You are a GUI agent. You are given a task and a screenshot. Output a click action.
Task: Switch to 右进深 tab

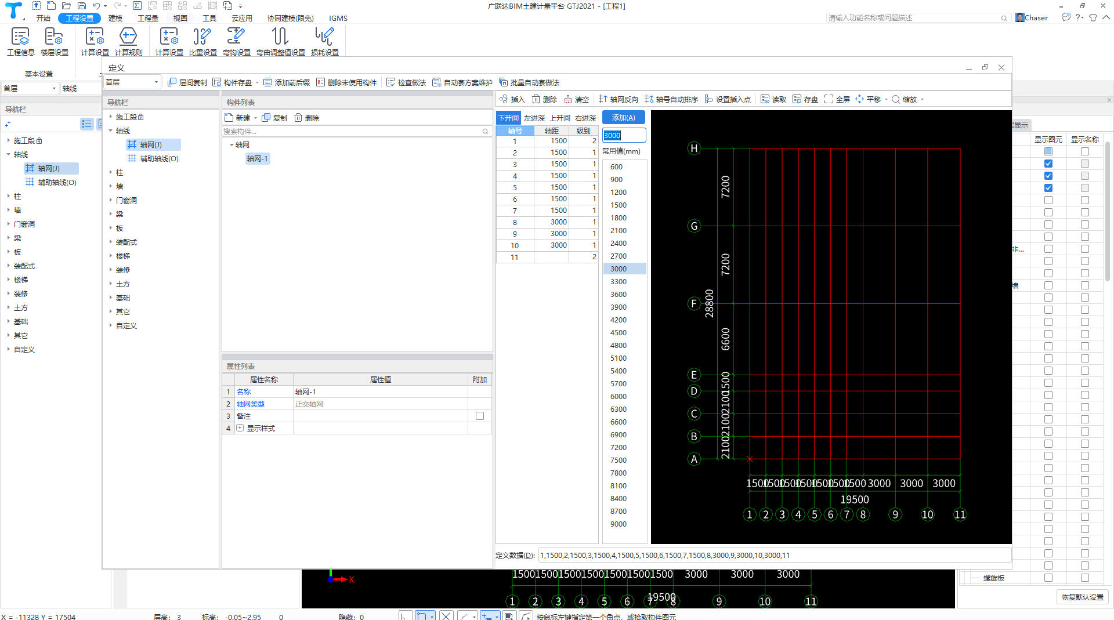pos(585,118)
